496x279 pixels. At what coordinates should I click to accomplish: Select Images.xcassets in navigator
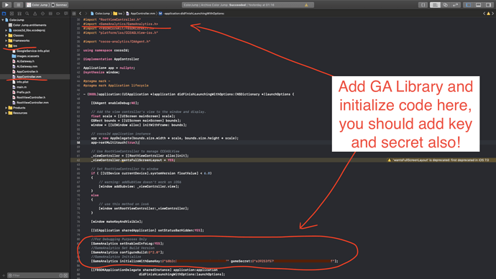click(26, 56)
